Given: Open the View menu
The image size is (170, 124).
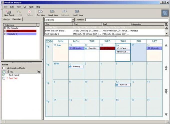Looking at the screenshot, I should pos(18,7).
